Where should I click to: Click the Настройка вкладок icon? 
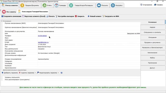point(57,16)
